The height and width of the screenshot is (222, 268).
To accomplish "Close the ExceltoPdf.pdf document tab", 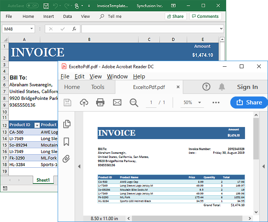I will [x=178, y=87].
